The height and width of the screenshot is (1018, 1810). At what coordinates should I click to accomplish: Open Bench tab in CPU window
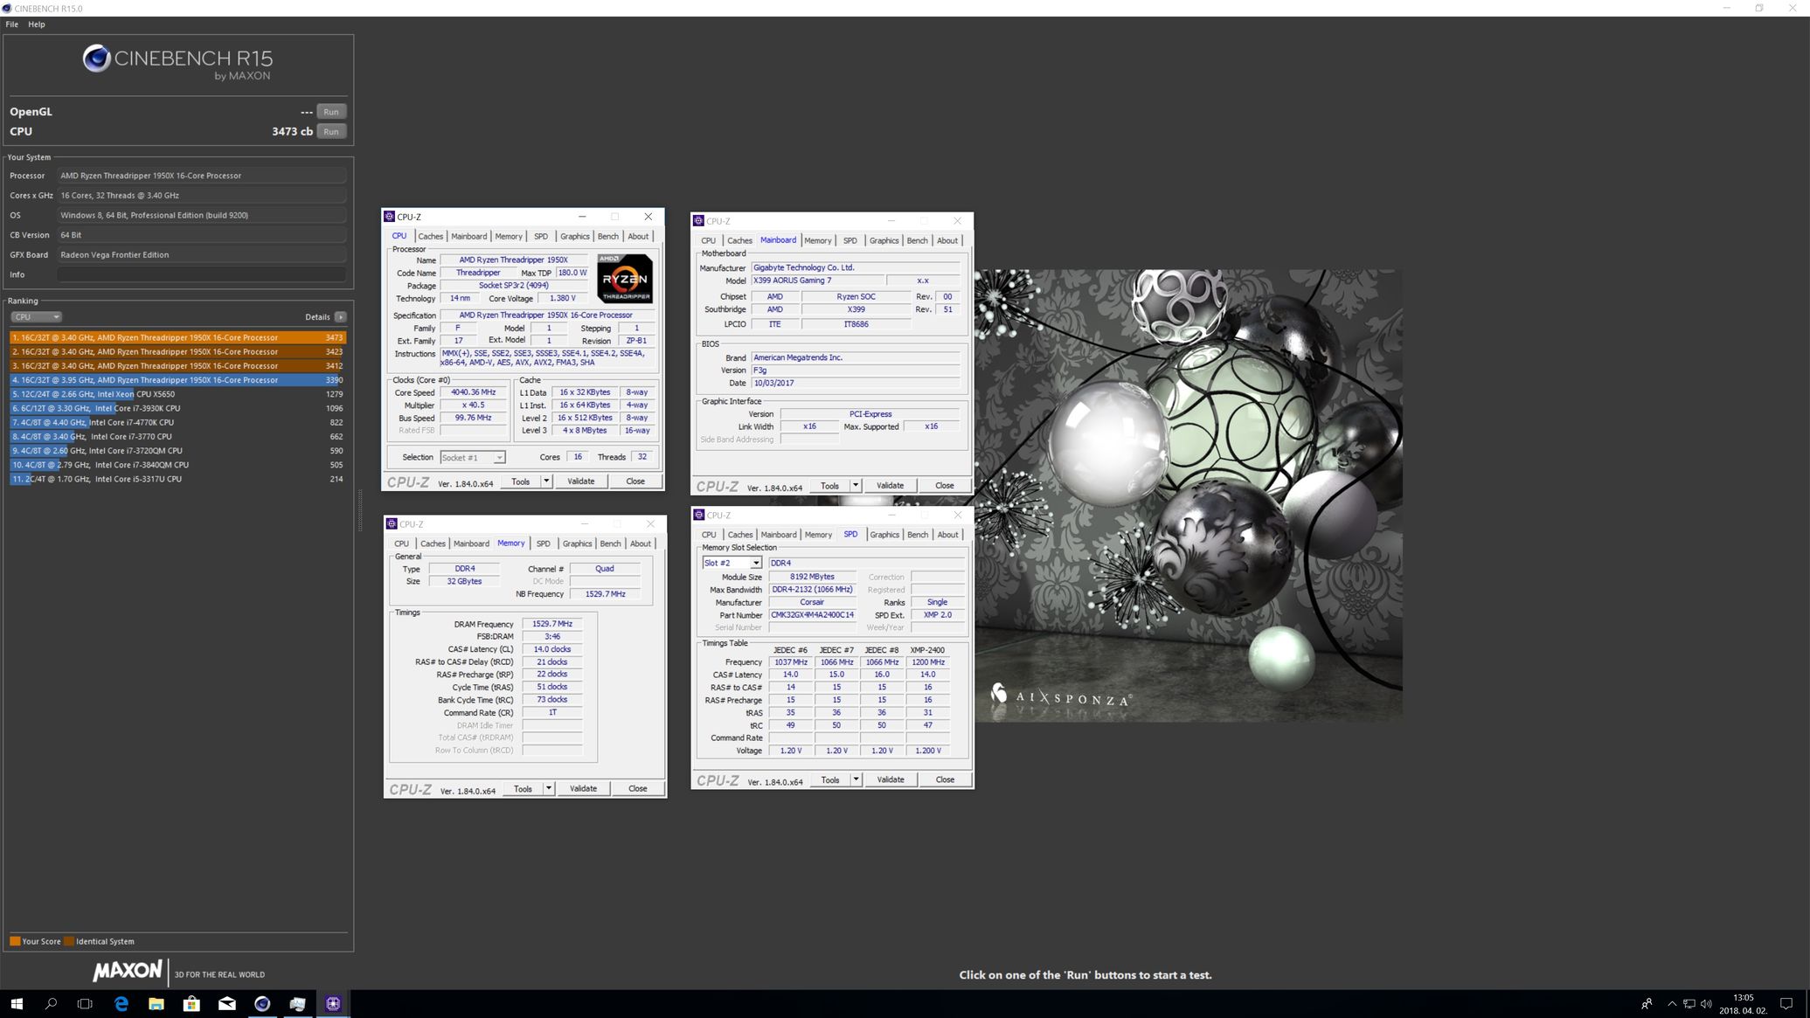click(608, 237)
